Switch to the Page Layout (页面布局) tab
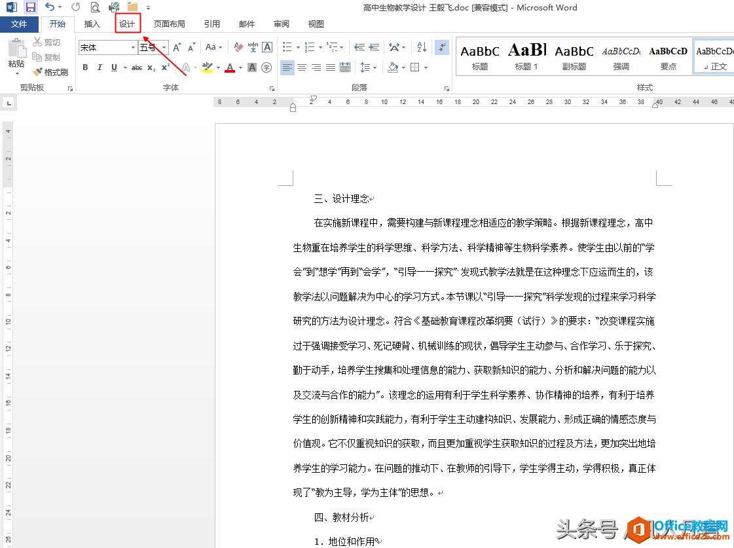The width and height of the screenshot is (734, 548). tap(170, 24)
